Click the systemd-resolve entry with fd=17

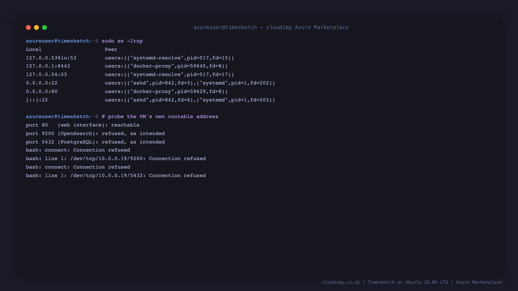(169, 74)
